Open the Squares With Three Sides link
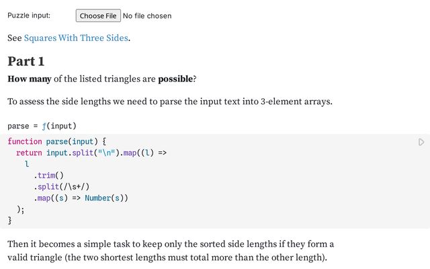This screenshot has width=430, height=269. tap(75, 38)
